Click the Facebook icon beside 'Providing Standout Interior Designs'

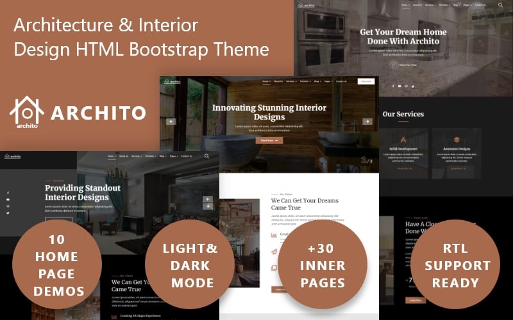(x=8, y=193)
